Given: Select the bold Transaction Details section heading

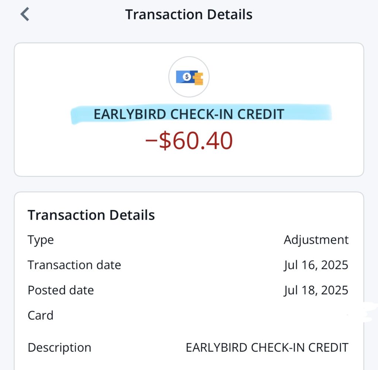Looking at the screenshot, I should point(91,215).
